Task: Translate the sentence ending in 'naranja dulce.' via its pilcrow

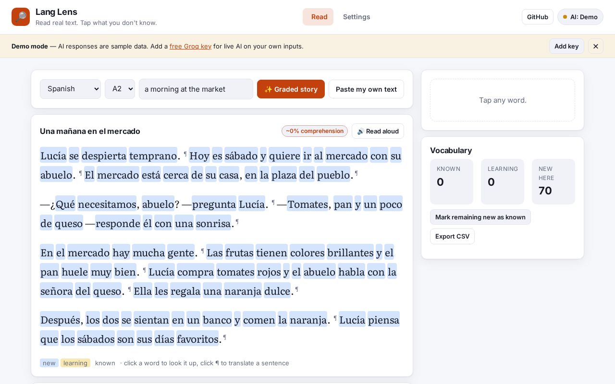Action: (296, 289)
